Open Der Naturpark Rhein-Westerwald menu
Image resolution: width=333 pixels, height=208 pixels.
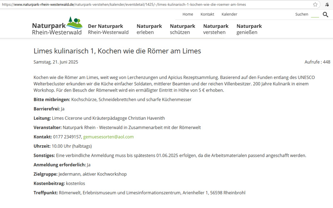coord(108,29)
